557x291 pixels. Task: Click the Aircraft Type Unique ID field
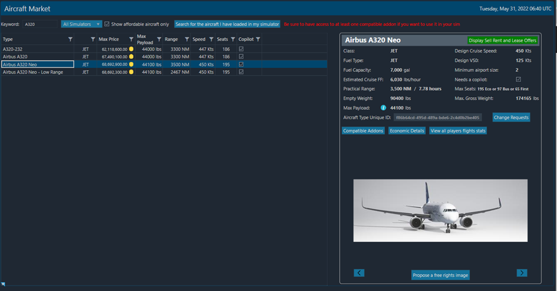tap(437, 117)
